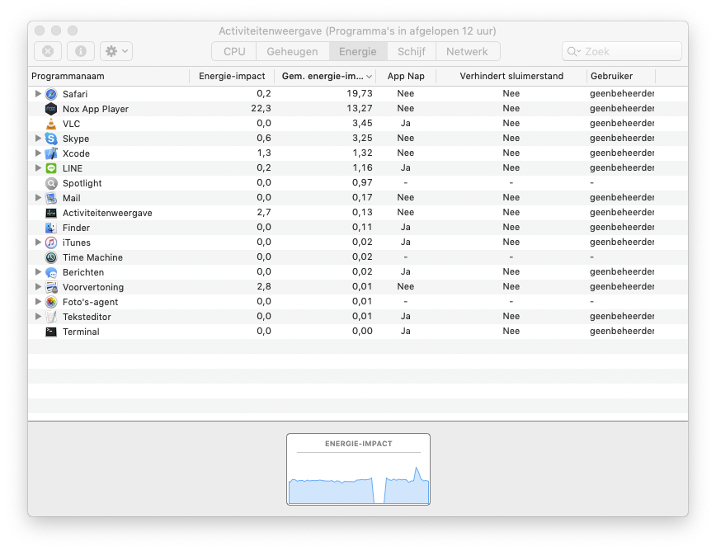The image size is (716, 551).
Task: Open the Netwerk tab
Action: 468,51
